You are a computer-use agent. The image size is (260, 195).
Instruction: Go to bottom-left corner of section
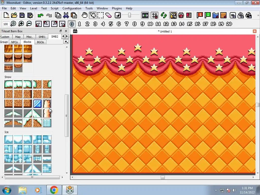38,24
